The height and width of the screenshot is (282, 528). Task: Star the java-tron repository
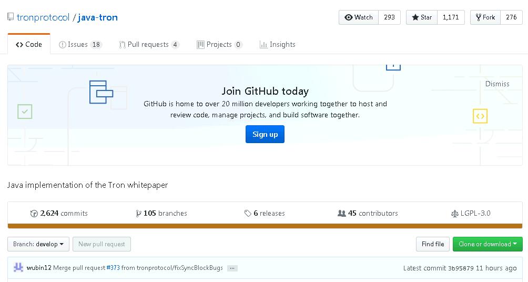point(421,17)
